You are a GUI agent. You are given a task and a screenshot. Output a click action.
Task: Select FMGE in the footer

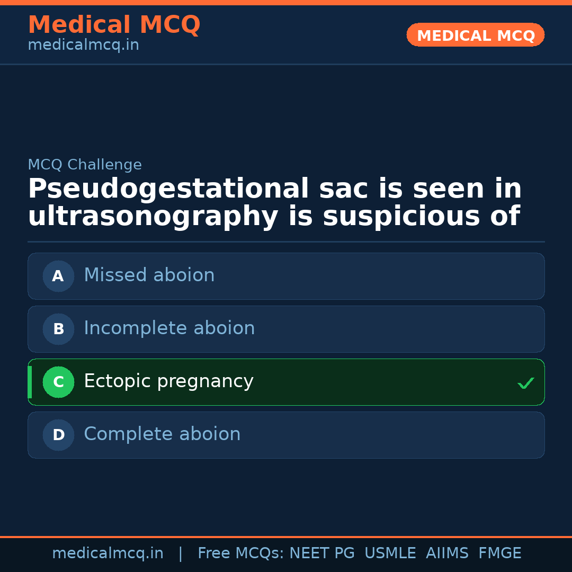(499, 553)
